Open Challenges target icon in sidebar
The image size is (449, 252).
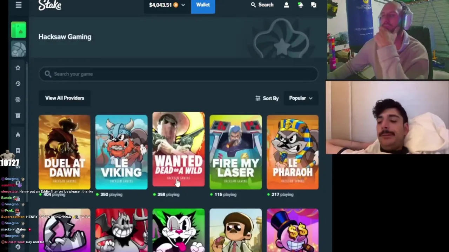[18, 100]
